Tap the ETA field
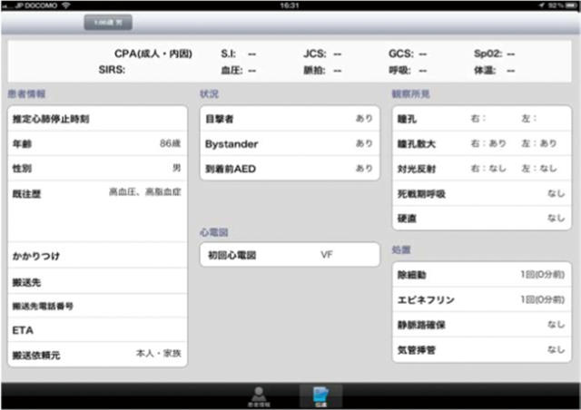This screenshot has width=581, height=410. click(x=97, y=330)
